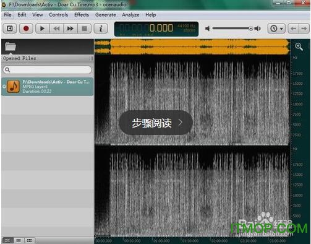Click the 00:30.000 timeline marker
Screen dimensions: 311x244
coord(132,241)
